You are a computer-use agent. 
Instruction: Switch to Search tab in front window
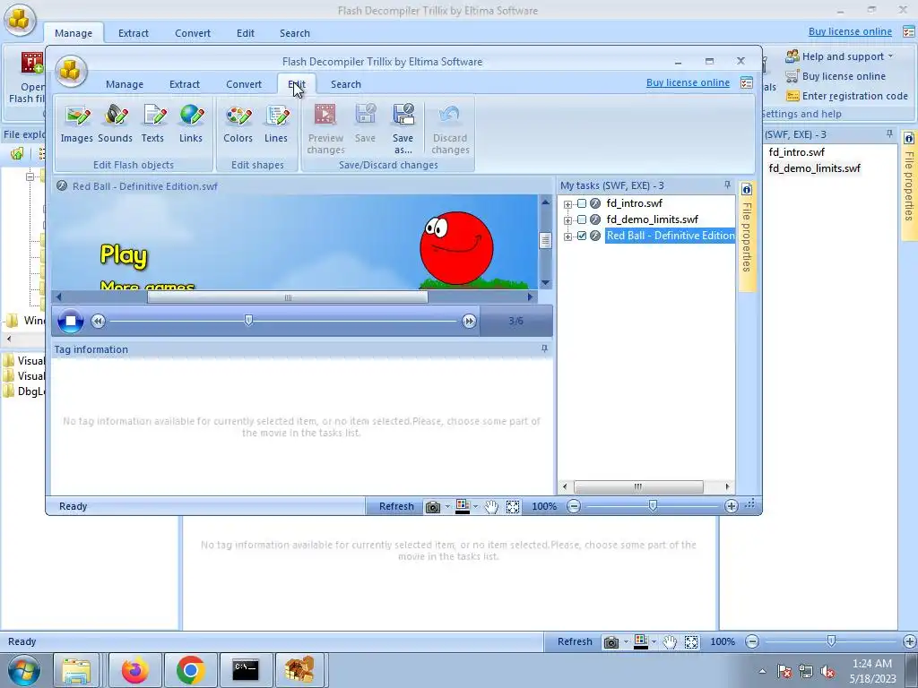pyautogui.click(x=345, y=84)
